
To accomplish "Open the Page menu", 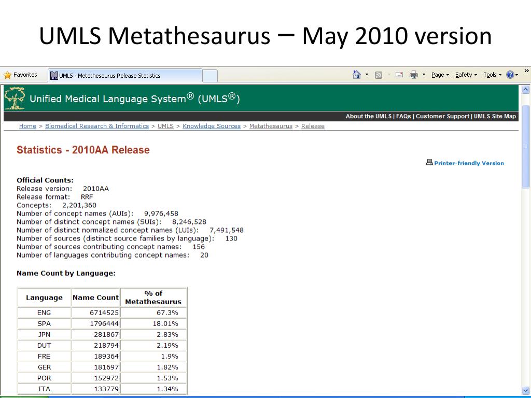I will coord(440,75).
